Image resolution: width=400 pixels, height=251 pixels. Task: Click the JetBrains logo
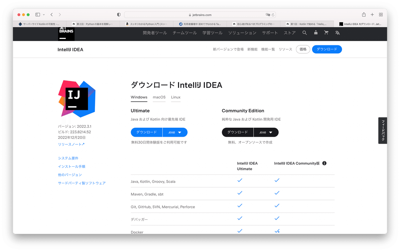66,33
